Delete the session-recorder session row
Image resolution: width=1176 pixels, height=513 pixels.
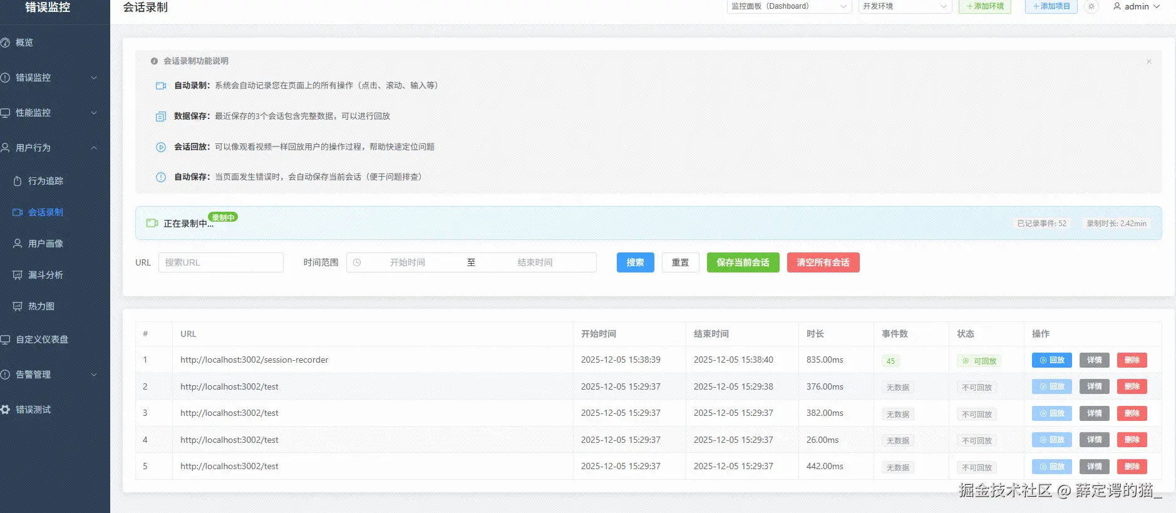click(1132, 360)
